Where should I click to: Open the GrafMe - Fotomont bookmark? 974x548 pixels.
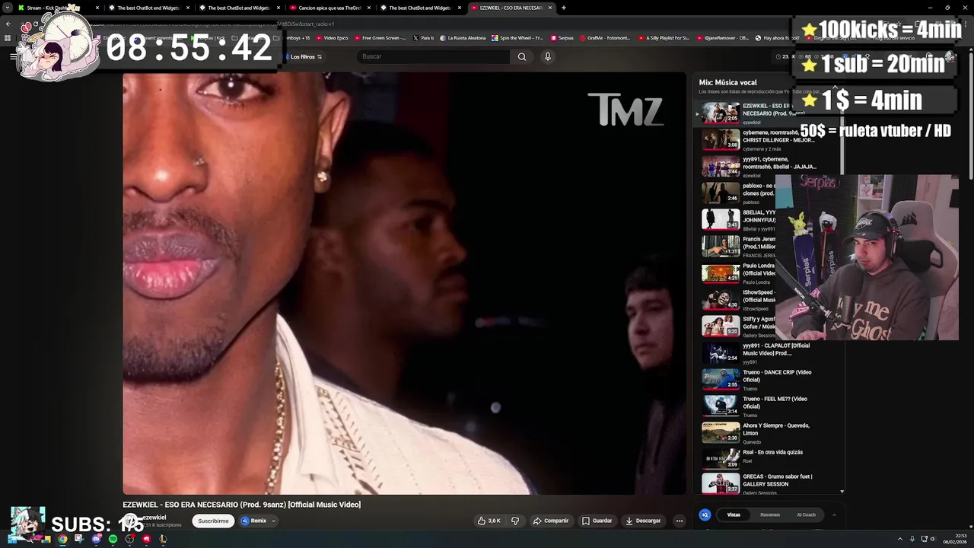point(605,37)
